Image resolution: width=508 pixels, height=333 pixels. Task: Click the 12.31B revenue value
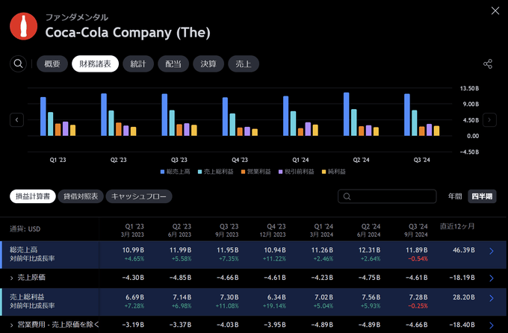pyautogui.click(x=369, y=250)
